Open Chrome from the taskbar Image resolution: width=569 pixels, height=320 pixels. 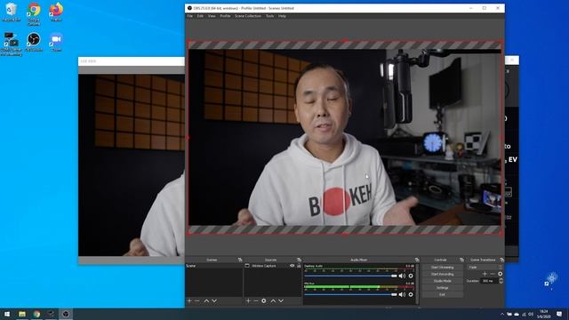coord(36,314)
